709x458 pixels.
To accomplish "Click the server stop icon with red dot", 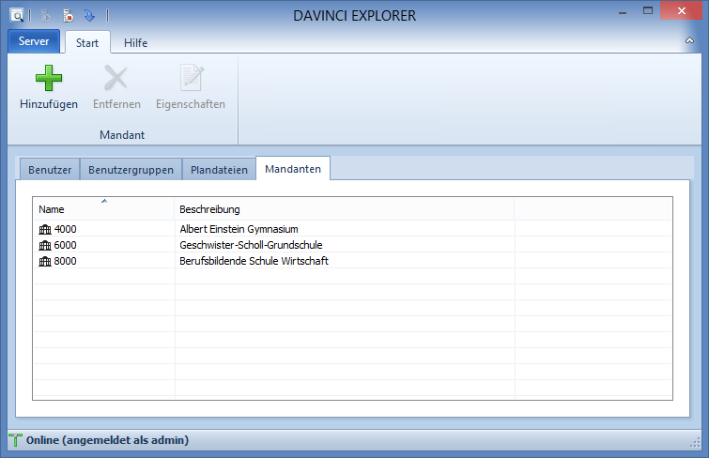I will (x=68, y=15).
